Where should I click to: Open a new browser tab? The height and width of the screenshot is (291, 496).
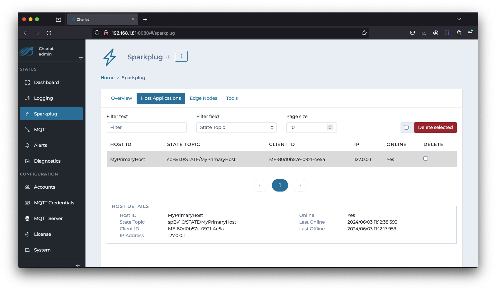[145, 20]
